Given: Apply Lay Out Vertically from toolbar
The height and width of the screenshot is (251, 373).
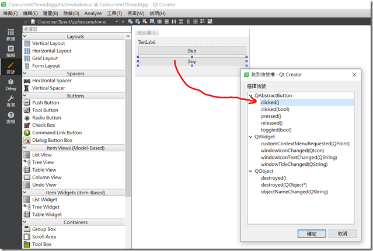Looking at the screenshot, I should (166, 22).
